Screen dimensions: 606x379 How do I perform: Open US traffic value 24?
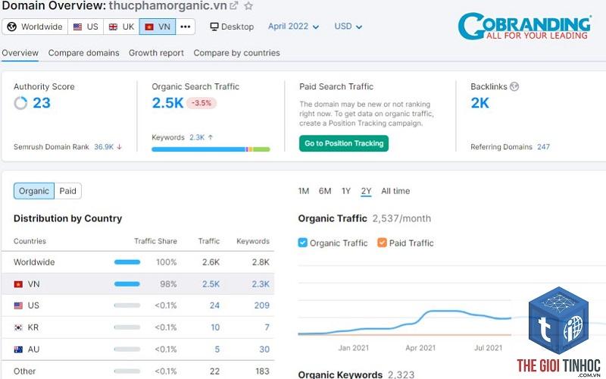(x=214, y=305)
